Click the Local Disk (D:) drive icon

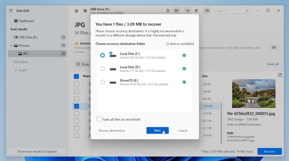click(113, 69)
